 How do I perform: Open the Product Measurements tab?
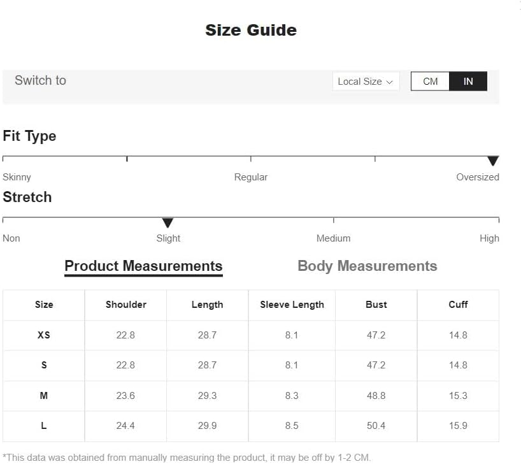[143, 266]
